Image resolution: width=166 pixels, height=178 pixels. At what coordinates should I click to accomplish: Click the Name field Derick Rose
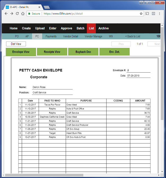(52, 87)
